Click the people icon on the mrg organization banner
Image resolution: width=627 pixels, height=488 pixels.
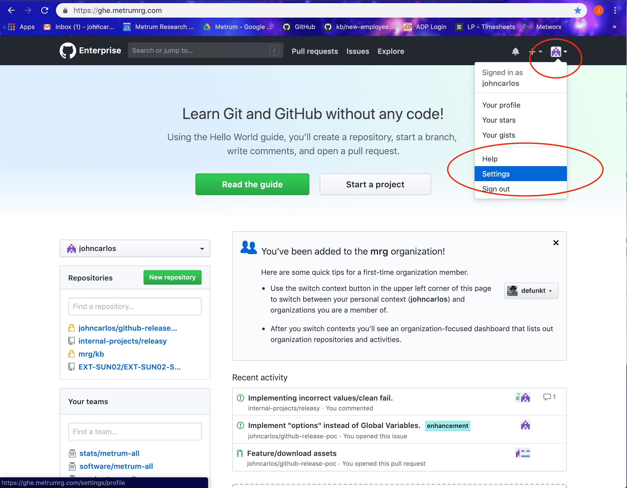pyautogui.click(x=249, y=247)
